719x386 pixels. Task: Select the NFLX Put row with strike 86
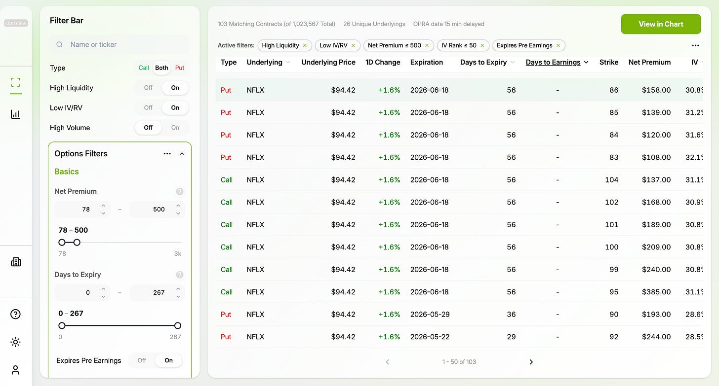click(459, 90)
